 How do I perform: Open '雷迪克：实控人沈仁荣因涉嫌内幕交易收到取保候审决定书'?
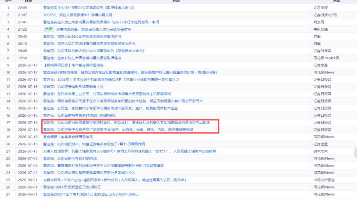point(89,43)
